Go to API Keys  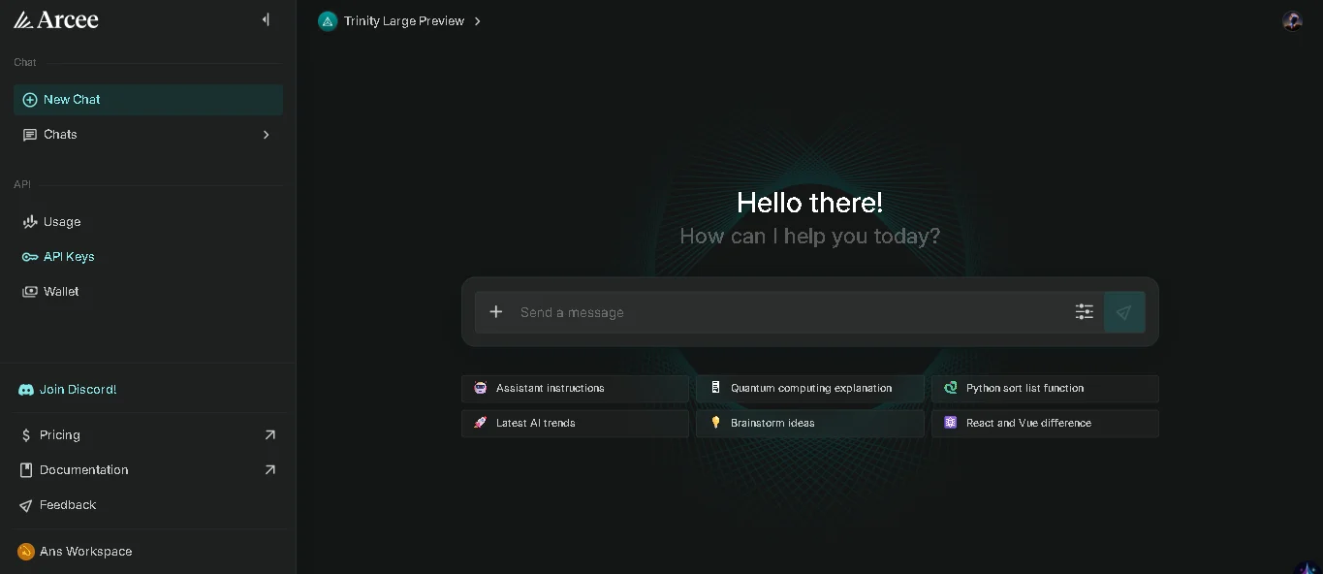tap(148, 257)
